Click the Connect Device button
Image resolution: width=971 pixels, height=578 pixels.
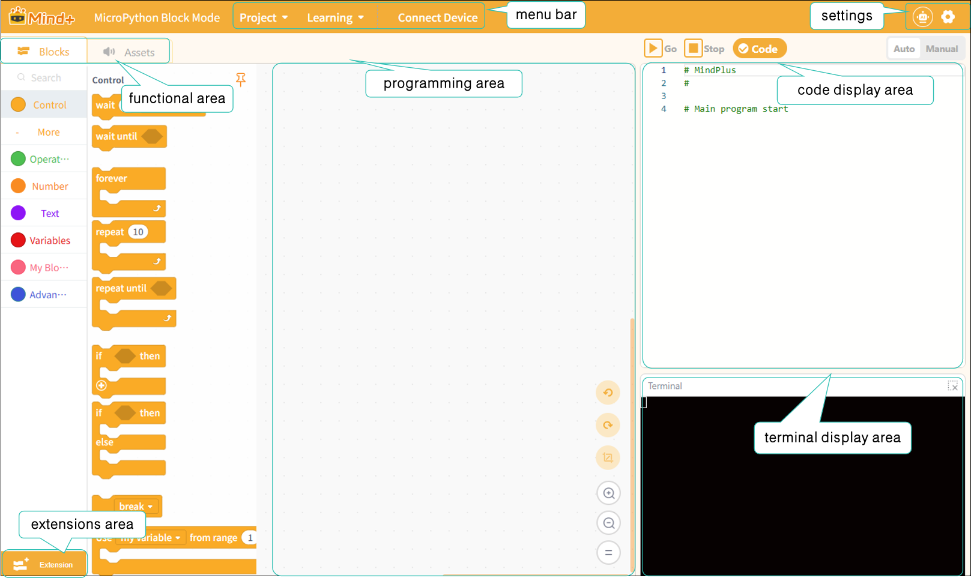[x=437, y=17]
